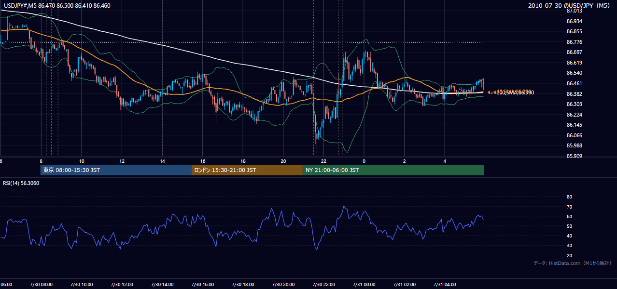Click hour label 22 under the price chart
This screenshot has width=617, height=289.
323,161
